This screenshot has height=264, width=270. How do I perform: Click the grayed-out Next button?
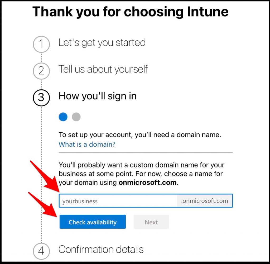[151, 222]
